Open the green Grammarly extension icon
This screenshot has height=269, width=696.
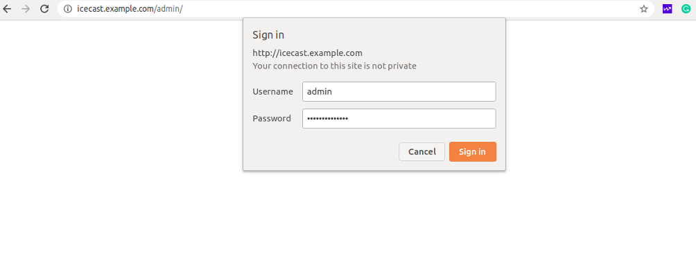(686, 9)
